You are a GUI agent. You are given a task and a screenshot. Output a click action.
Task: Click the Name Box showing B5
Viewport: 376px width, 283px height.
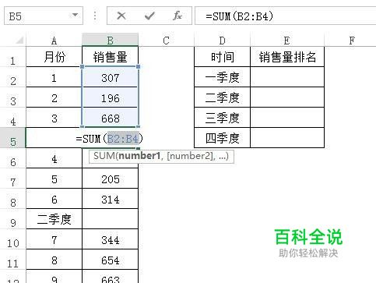[x=44, y=16]
